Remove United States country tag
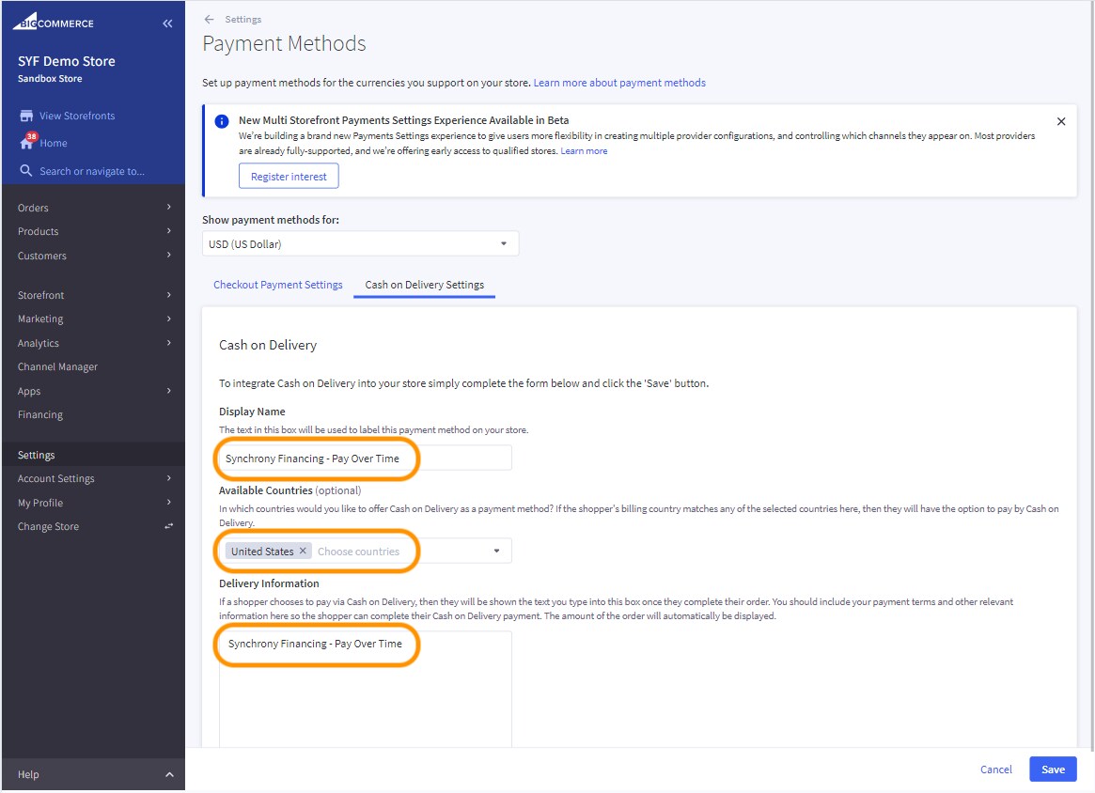1095x793 pixels. pyautogui.click(x=303, y=552)
